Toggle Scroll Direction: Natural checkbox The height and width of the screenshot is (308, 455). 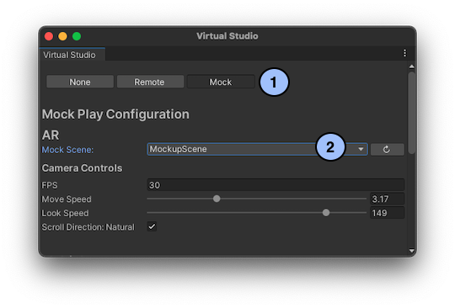(152, 226)
